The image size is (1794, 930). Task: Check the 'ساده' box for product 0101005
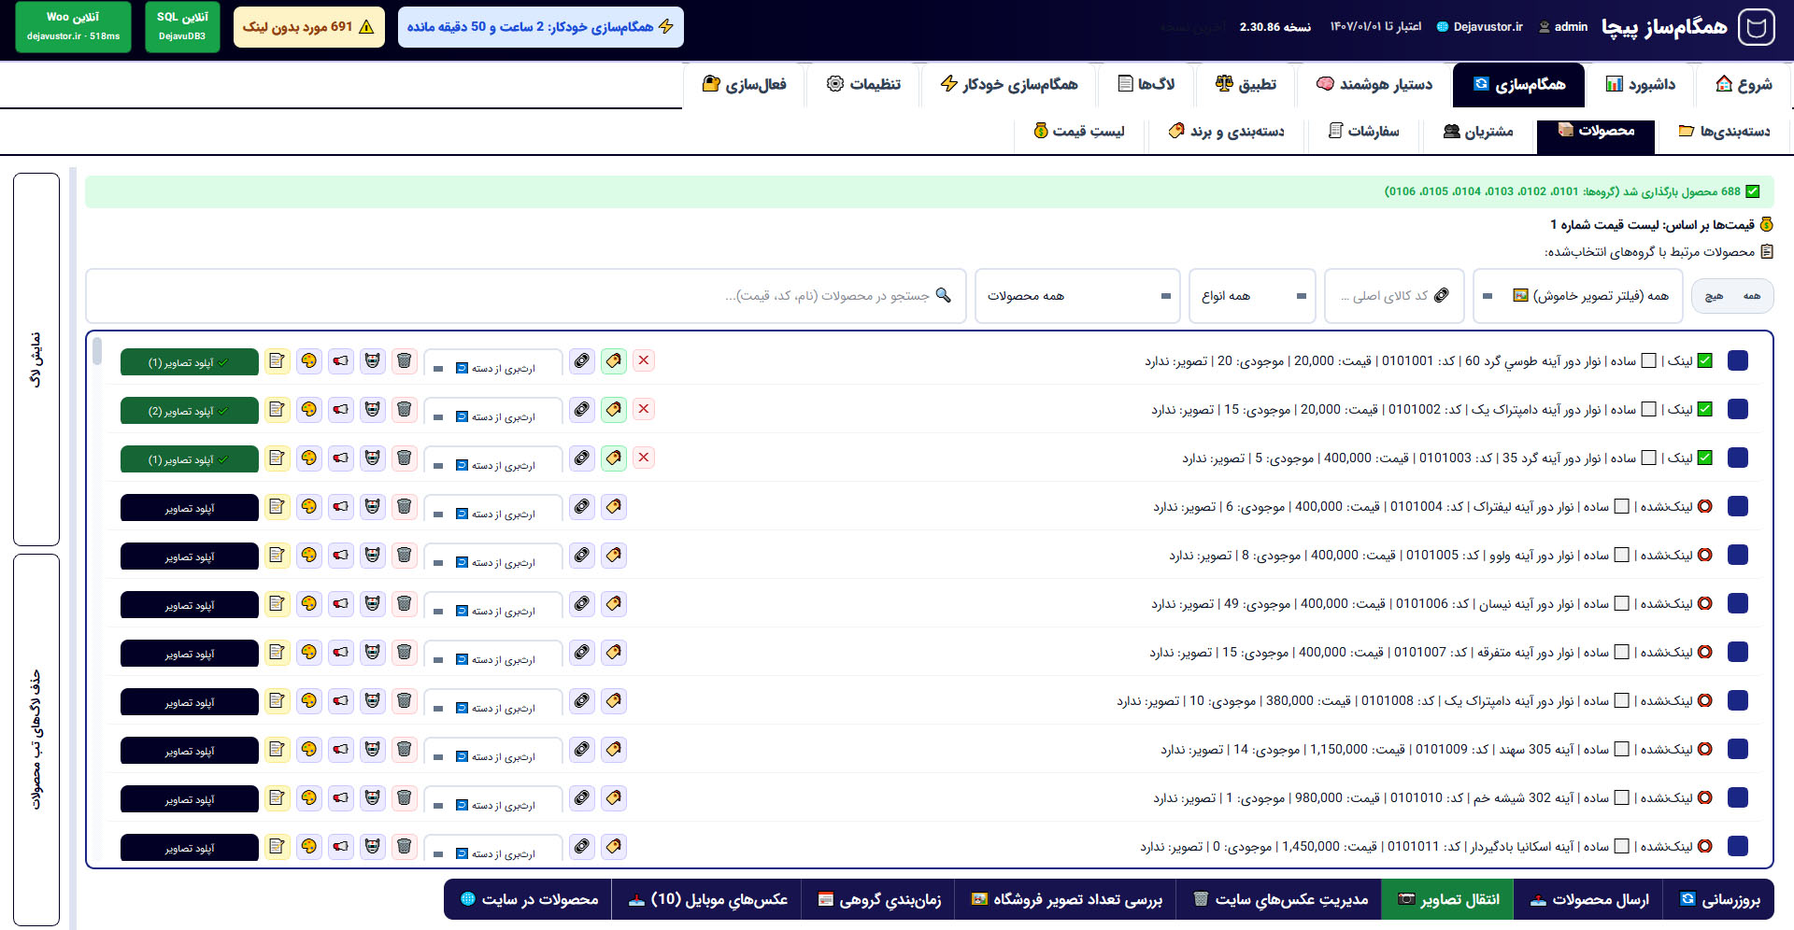[x=1622, y=555]
